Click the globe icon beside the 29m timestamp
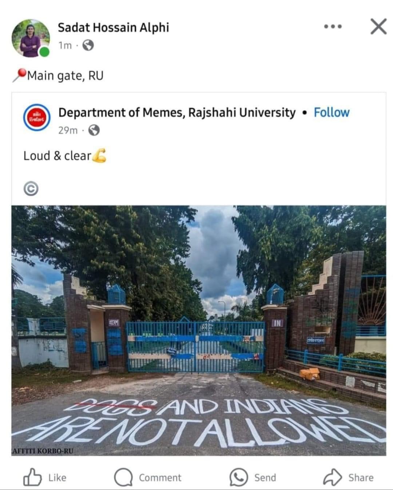Screen dimensions: 393x490 pyautogui.click(x=92, y=130)
